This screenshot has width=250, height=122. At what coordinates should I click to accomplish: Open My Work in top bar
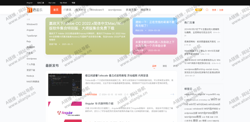(x=63, y=3)
